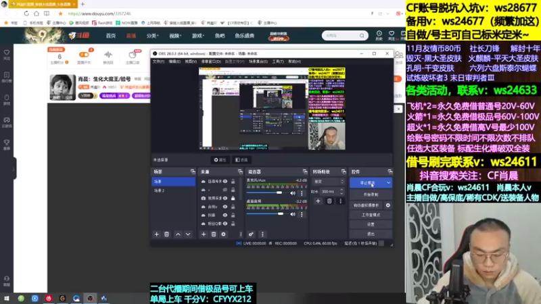541x304 pixels.
Task: Pop out the 转场特效 dock panel icon
Action: (x=344, y=172)
